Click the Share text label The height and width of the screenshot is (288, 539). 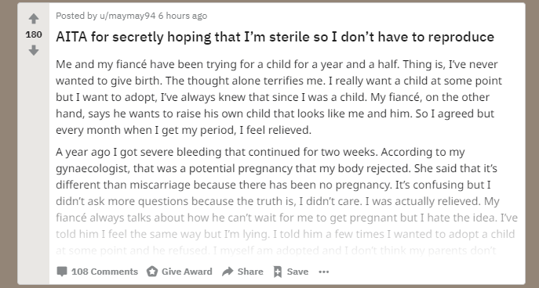[250, 272]
